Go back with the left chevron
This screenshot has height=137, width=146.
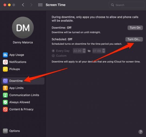(x=23, y=5)
